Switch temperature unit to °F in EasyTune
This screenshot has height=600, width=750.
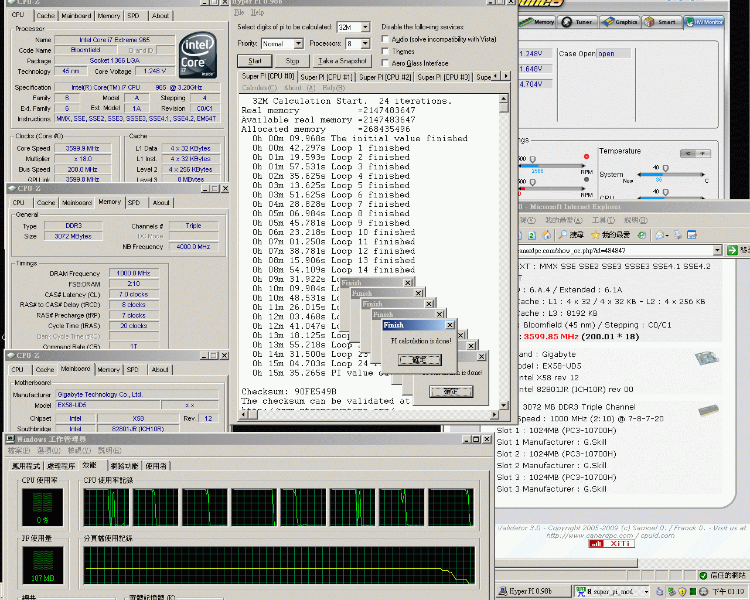tap(703, 154)
